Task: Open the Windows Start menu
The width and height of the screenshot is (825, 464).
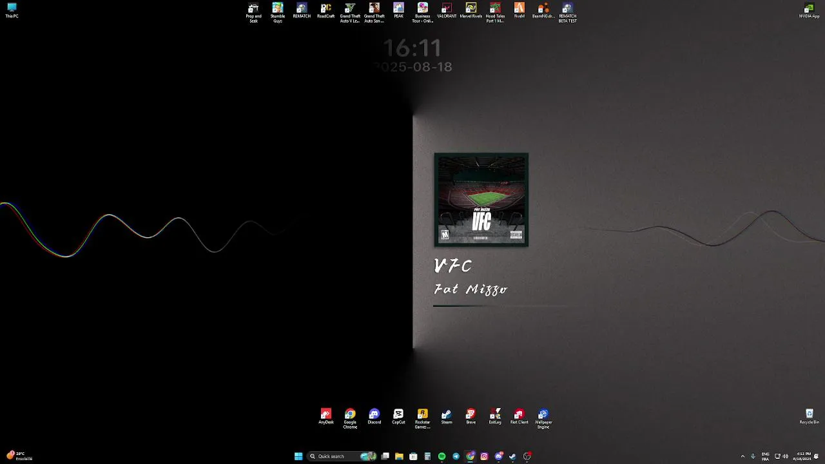Action: tap(298, 456)
